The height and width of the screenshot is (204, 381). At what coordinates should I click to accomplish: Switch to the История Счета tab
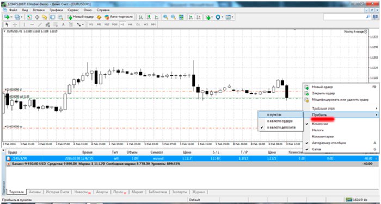click(57, 192)
